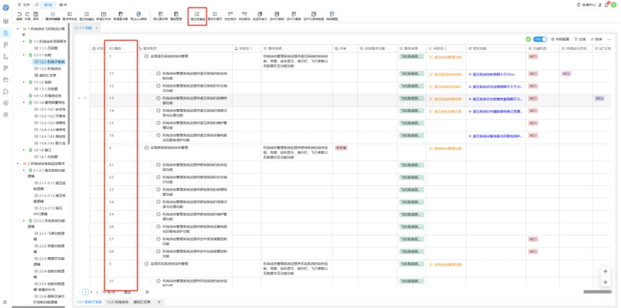
Task: Click the 排序 sort button
Action: [596, 39]
